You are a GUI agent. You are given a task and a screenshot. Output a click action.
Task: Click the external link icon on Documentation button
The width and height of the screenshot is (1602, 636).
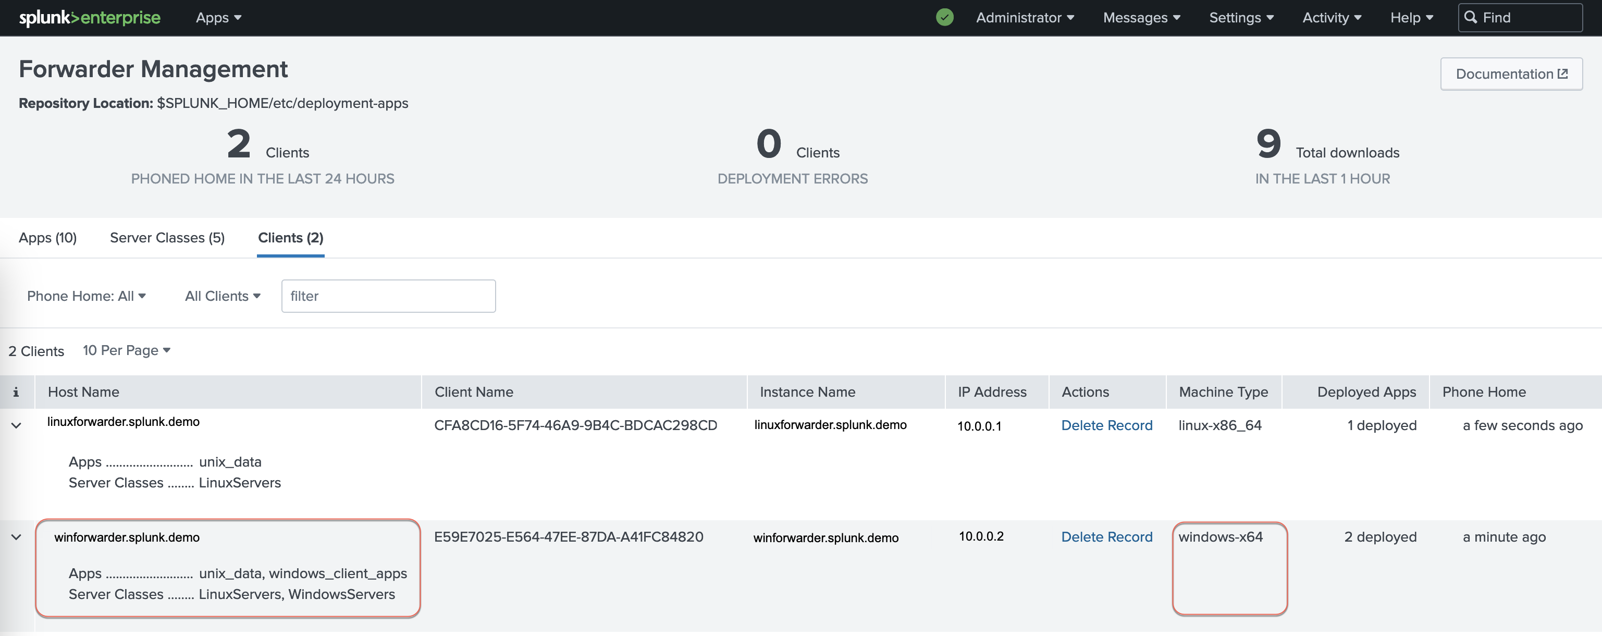click(x=1563, y=73)
